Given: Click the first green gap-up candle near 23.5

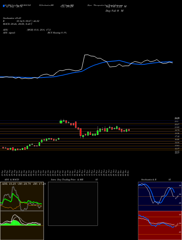Looking at the screenshot, I should click(61, 122).
